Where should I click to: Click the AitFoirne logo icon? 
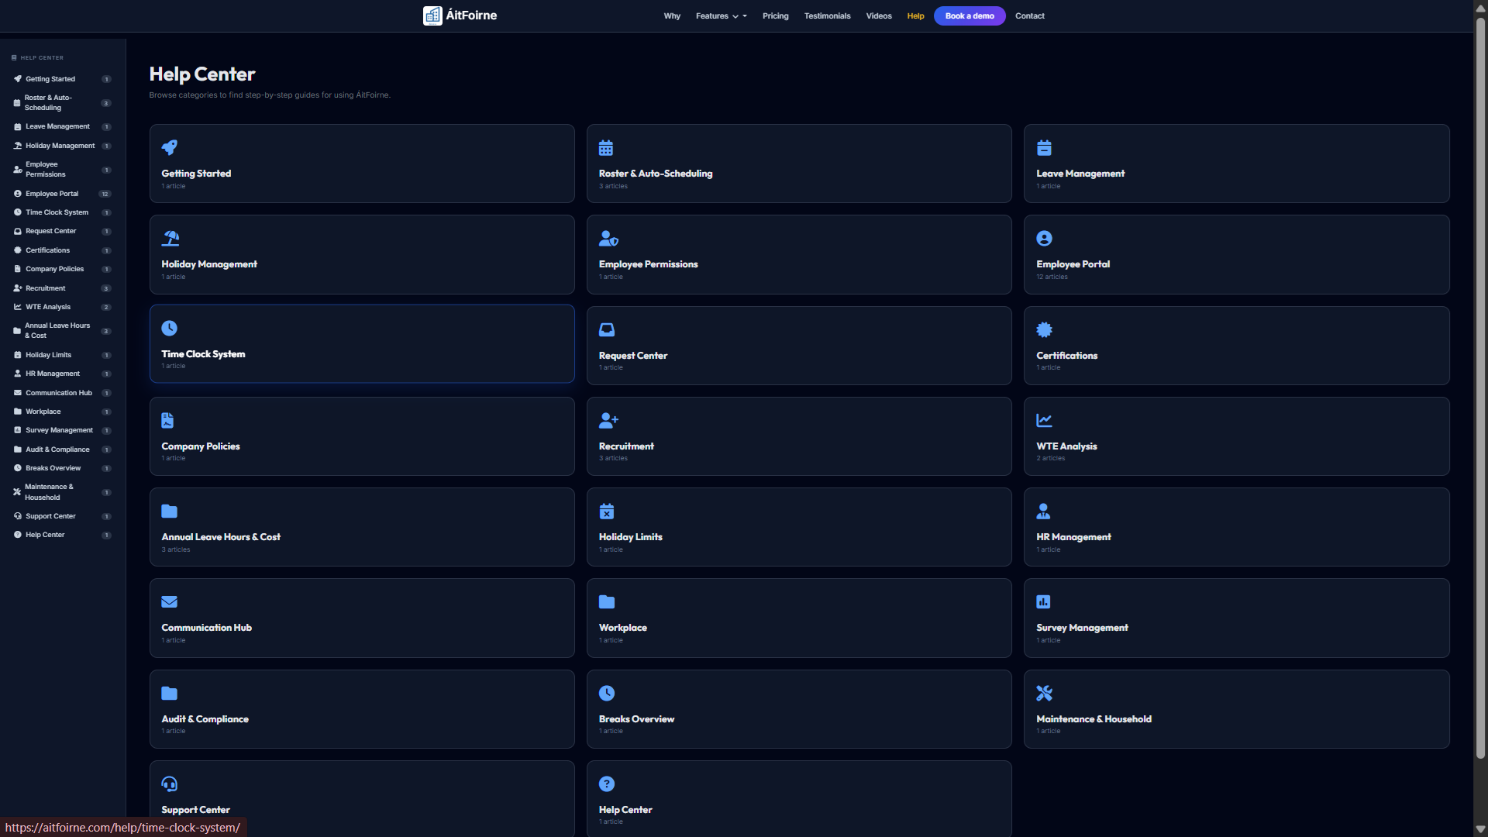point(432,15)
